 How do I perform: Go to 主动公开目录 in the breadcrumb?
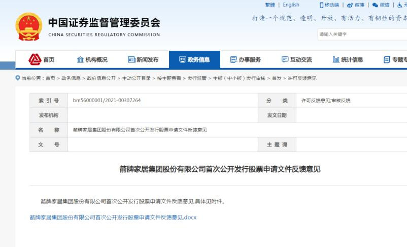tap(137, 78)
